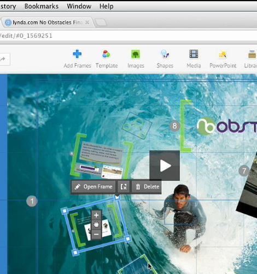Screen dimensions: 257x274
Task: Click the Add Frames plus icon
Action: [x=77, y=54]
